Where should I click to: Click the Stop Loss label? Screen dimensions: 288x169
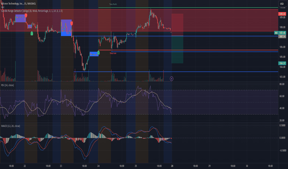pyautogui.click(x=113, y=53)
